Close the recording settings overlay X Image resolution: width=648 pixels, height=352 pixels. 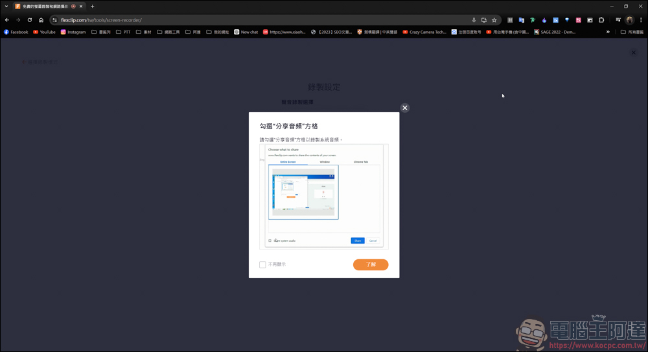pyautogui.click(x=634, y=53)
